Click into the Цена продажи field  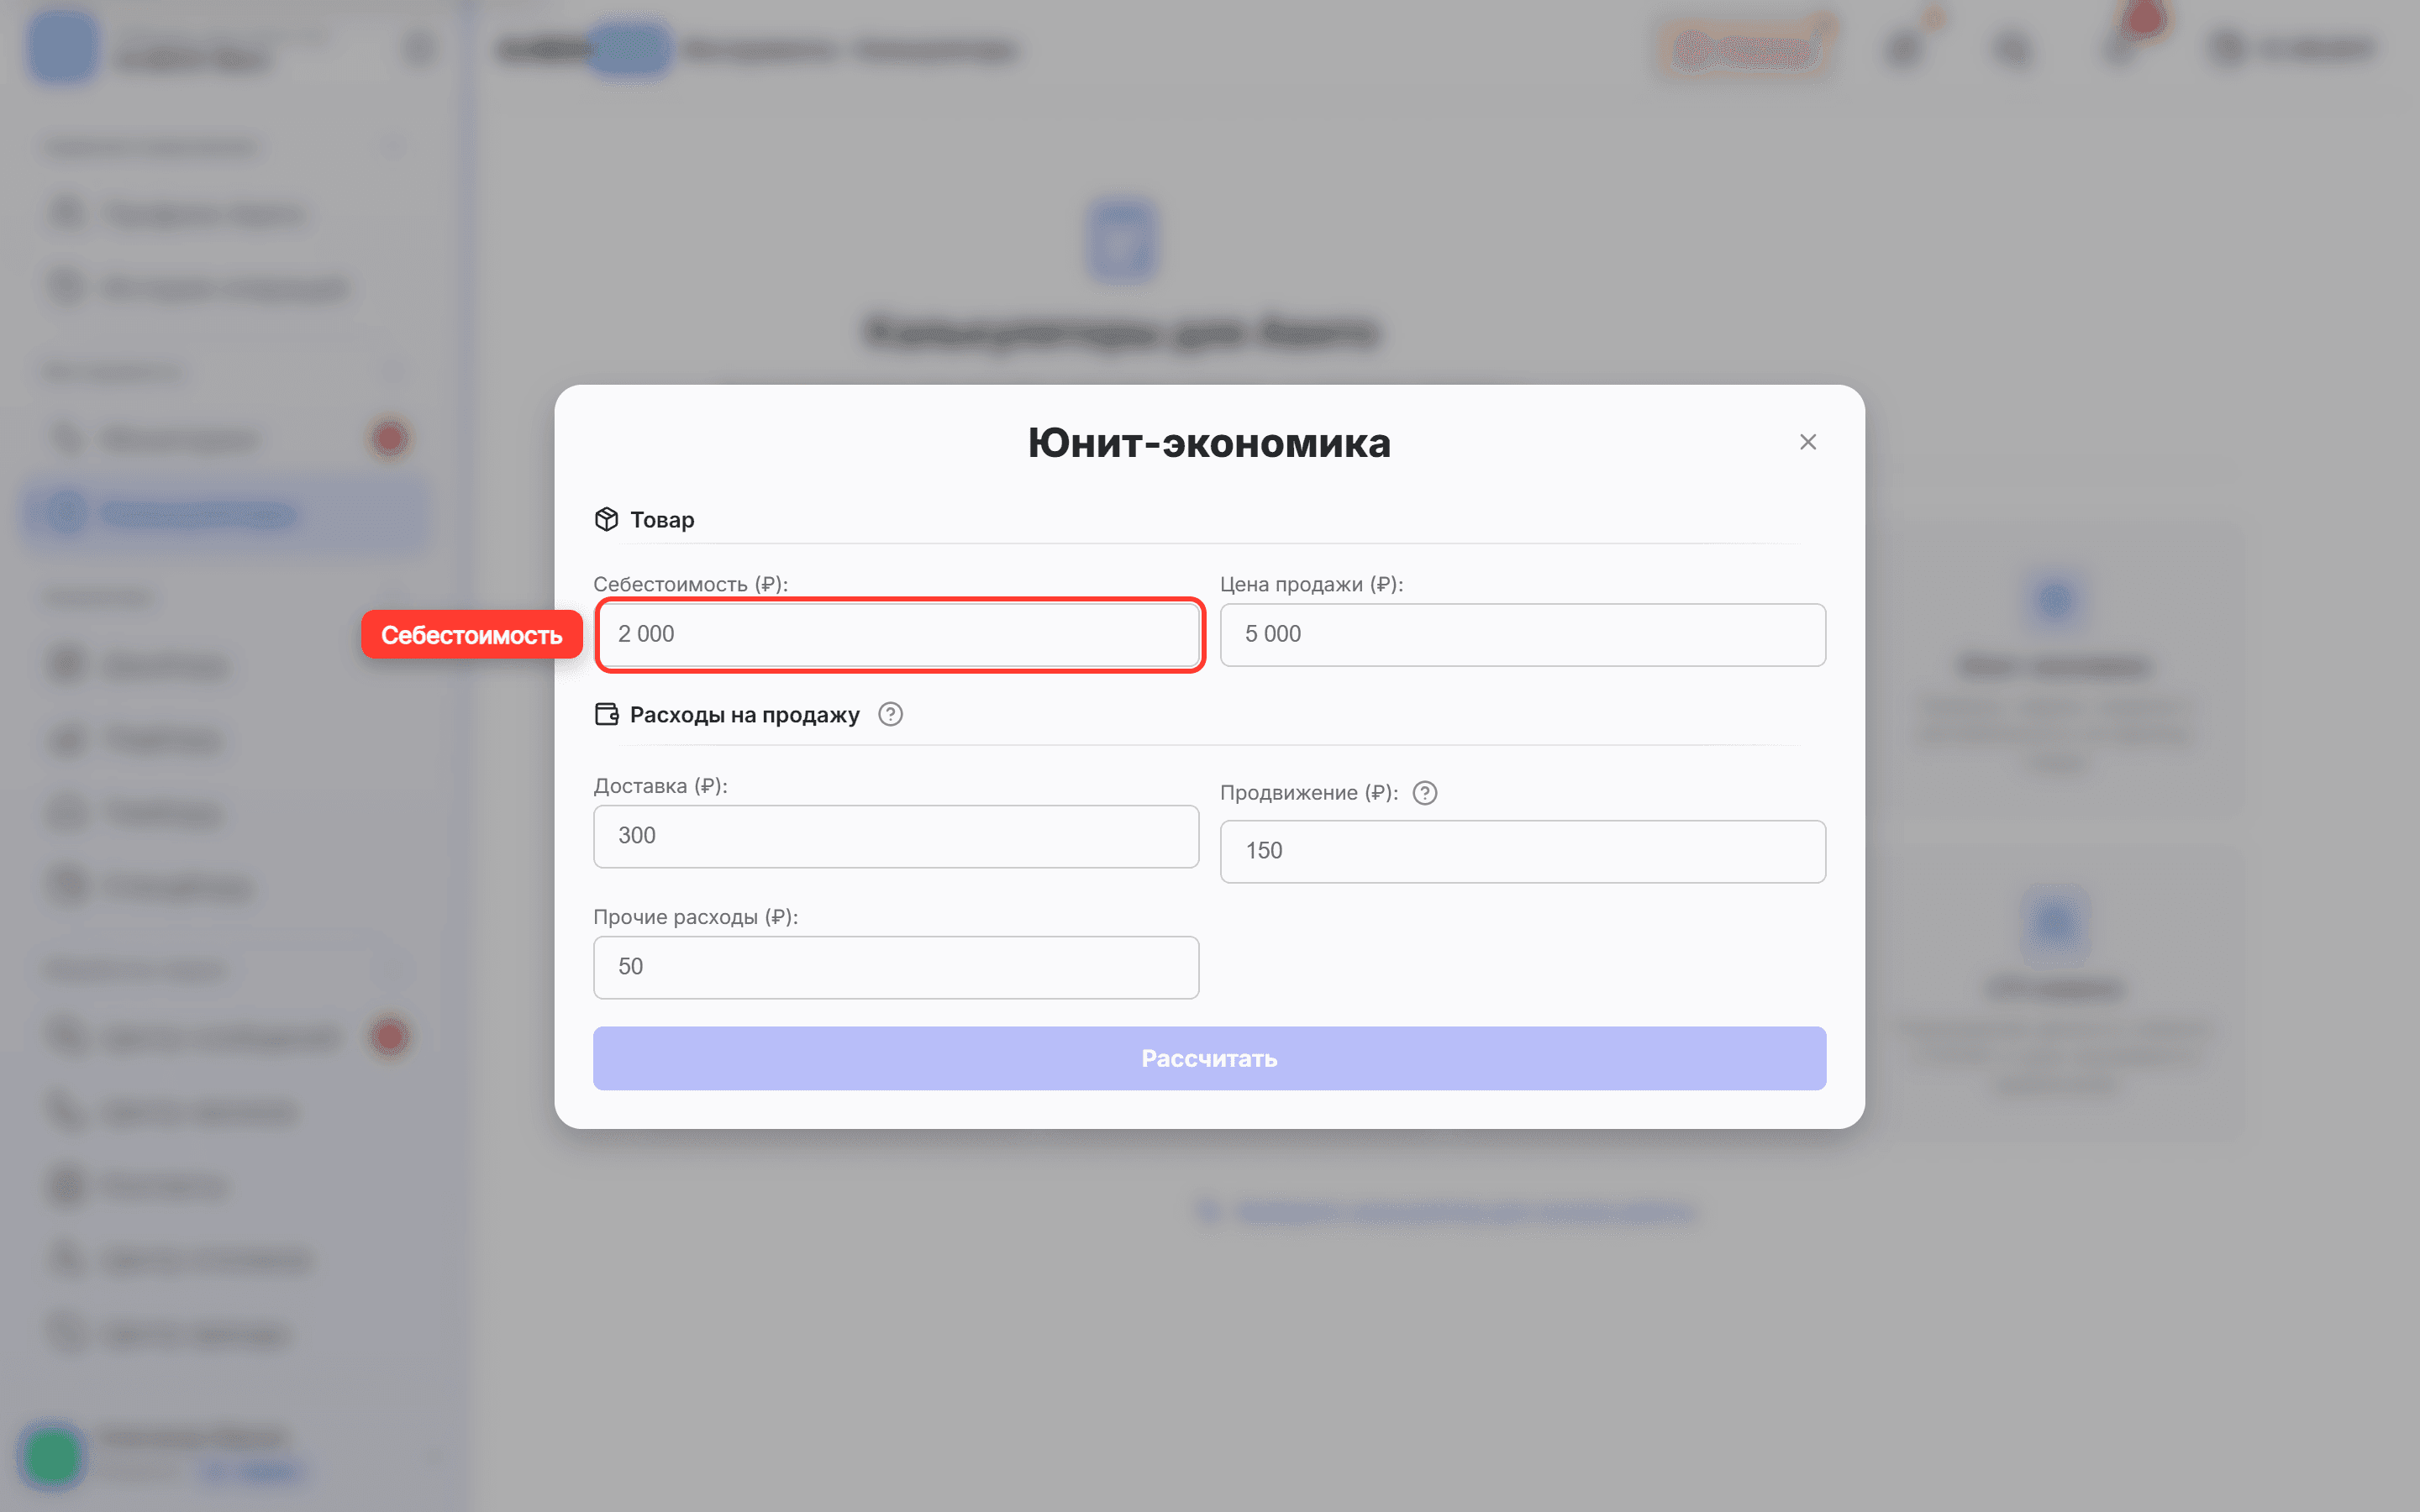(x=1522, y=635)
